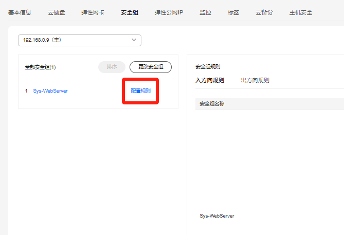This screenshot has height=235, width=344.
Task: Open the 基本信息 tab
Action: click(x=20, y=12)
